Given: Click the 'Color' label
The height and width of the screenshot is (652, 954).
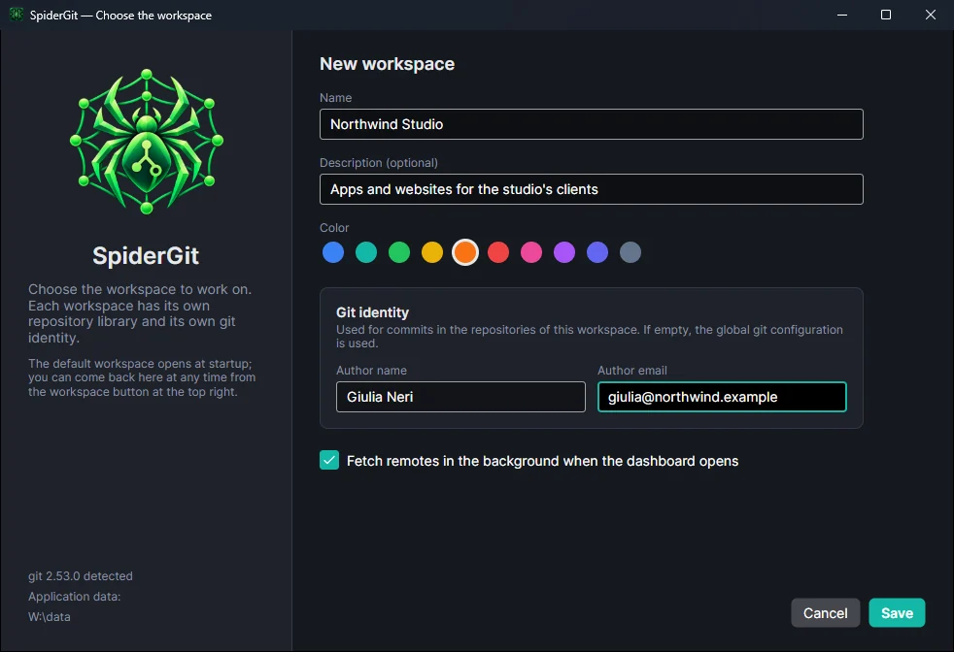Looking at the screenshot, I should (334, 228).
